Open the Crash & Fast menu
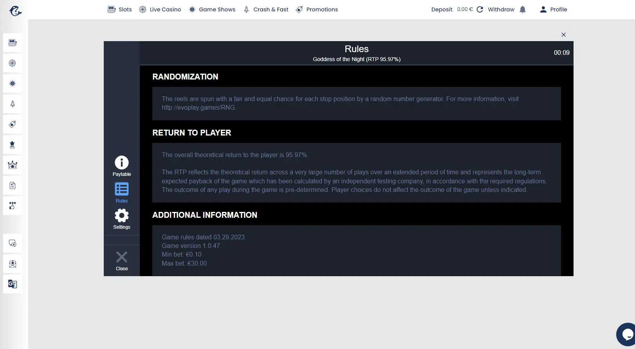 tap(266, 9)
